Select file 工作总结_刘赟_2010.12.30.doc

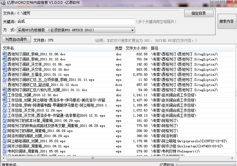click(33, 95)
